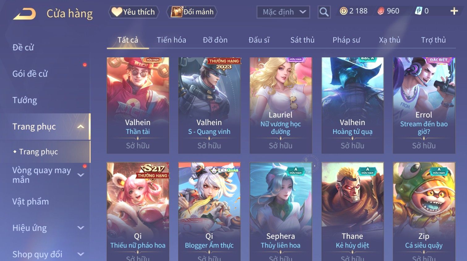Image resolution: width=467 pixels, height=261 pixels.
Task: Open the search magnifier icon
Action: click(324, 12)
